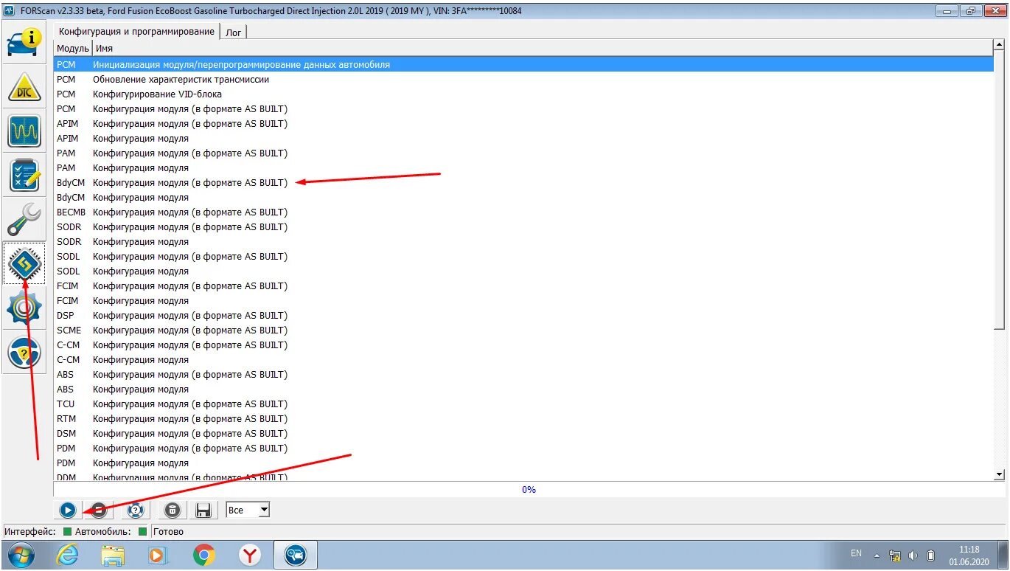1010x571 pixels.
Task: Open the steering wheel help section
Action: [x=24, y=352]
